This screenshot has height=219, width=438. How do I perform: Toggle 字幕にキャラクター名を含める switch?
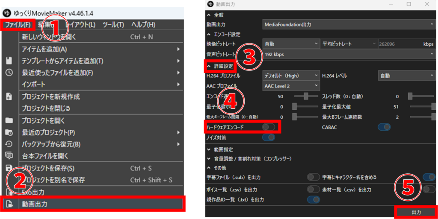click(429, 177)
